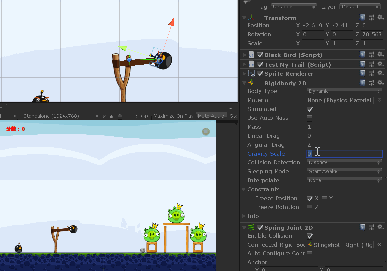Viewport: 387px width, 271px height.
Task: Collapse the Rigidbody 2D foldout
Action: point(244,83)
